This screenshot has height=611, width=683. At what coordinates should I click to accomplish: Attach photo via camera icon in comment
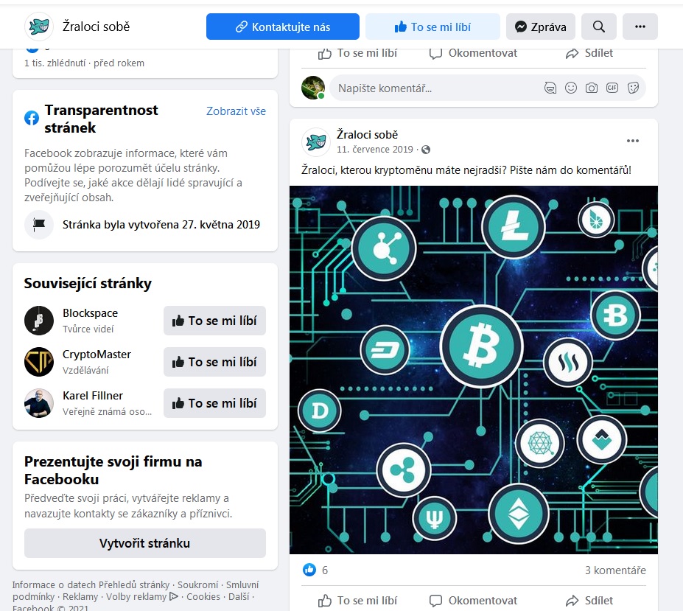click(592, 88)
